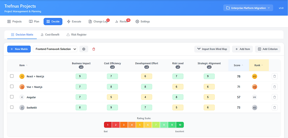
Task: Delete the Angular row
Action: [274, 97]
